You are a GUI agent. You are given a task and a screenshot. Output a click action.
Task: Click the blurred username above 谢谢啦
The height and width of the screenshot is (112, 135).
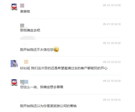pos(22,5)
